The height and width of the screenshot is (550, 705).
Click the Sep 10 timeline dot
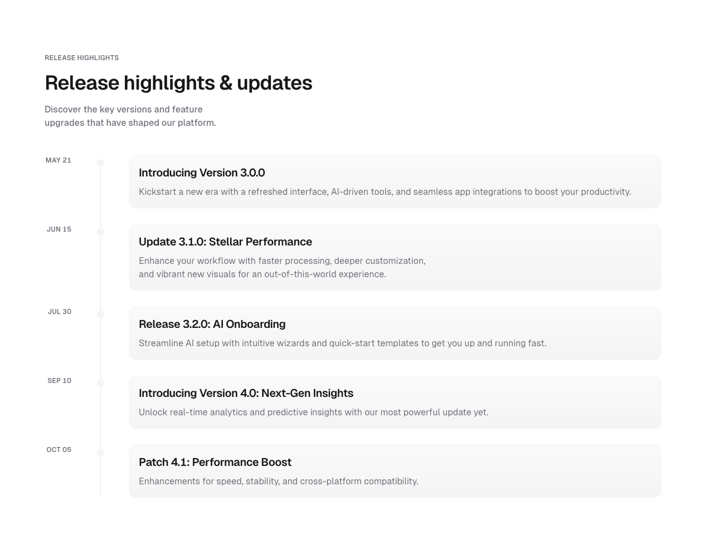click(x=100, y=383)
